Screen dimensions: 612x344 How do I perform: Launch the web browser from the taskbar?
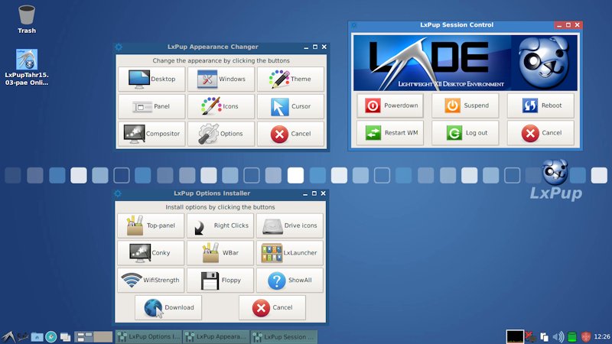tap(50, 336)
